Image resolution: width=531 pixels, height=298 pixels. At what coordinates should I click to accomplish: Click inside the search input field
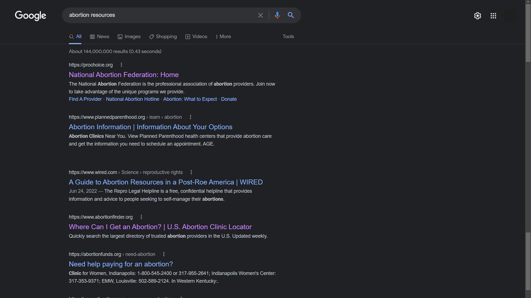coord(162,15)
